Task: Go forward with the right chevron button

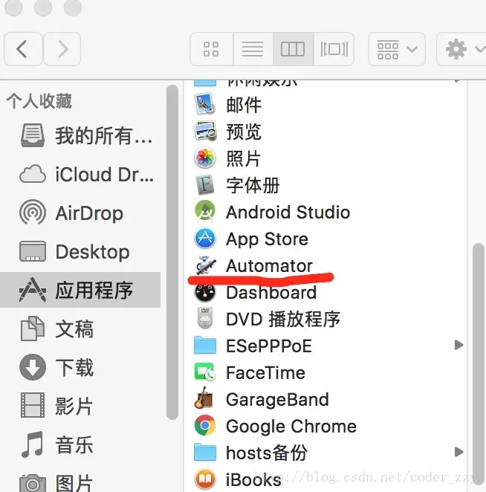Action: [x=62, y=49]
